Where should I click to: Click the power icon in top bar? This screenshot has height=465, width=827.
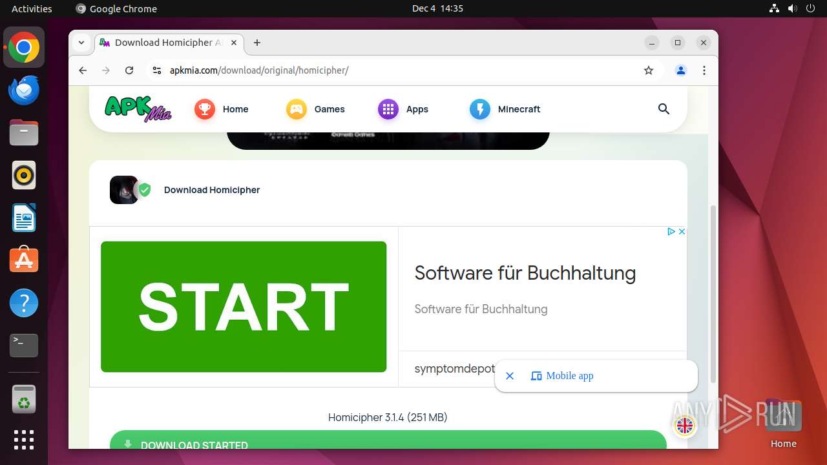point(810,8)
